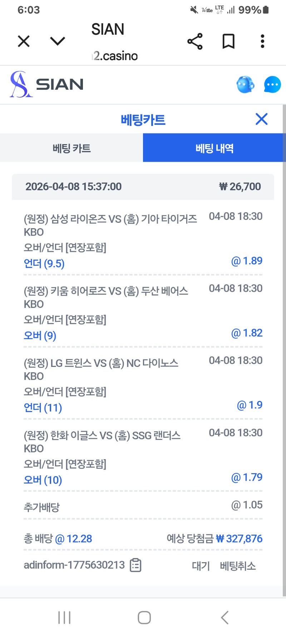The image size is (286, 638).
Task: Open the chat bubble icon
Action: click(272, 85)
